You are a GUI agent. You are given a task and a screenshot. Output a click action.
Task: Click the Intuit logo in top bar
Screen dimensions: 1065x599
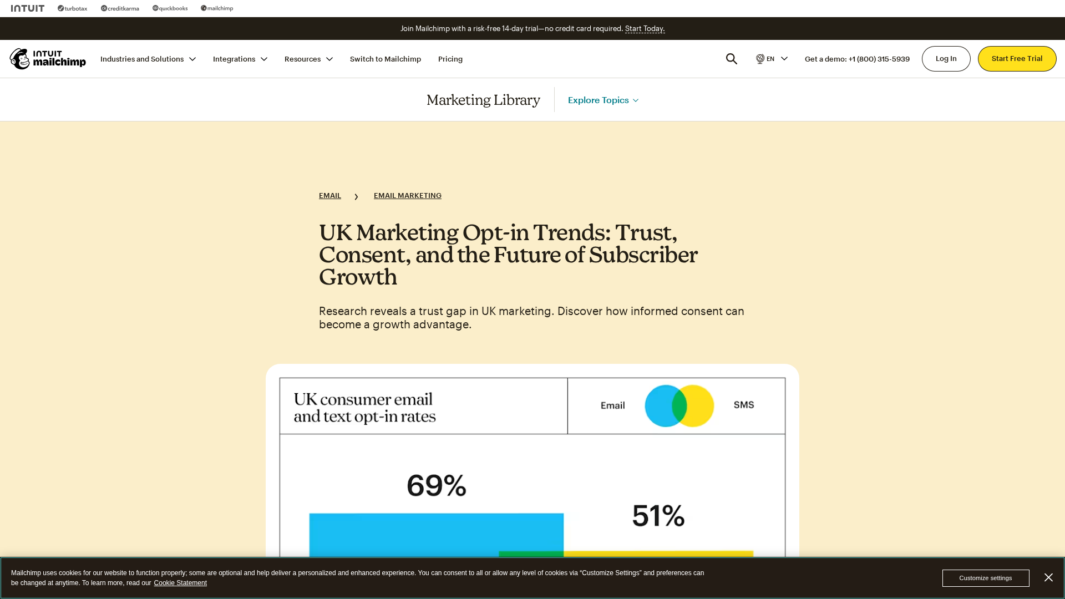tap(28, 8)
